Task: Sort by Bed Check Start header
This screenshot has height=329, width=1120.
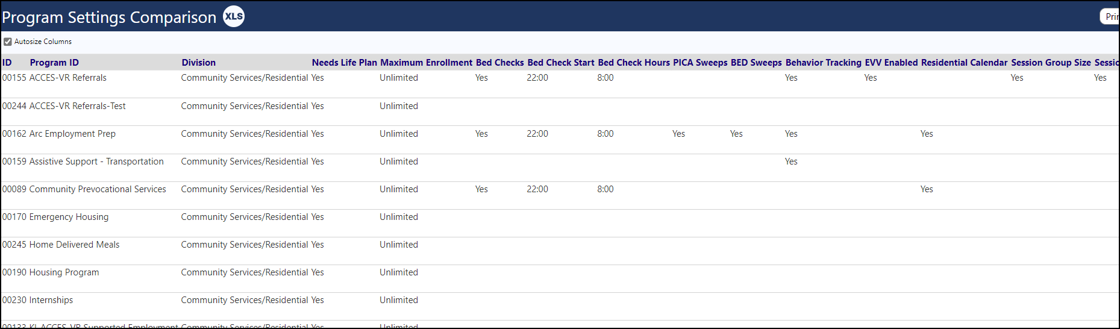Action: point(561,63)
